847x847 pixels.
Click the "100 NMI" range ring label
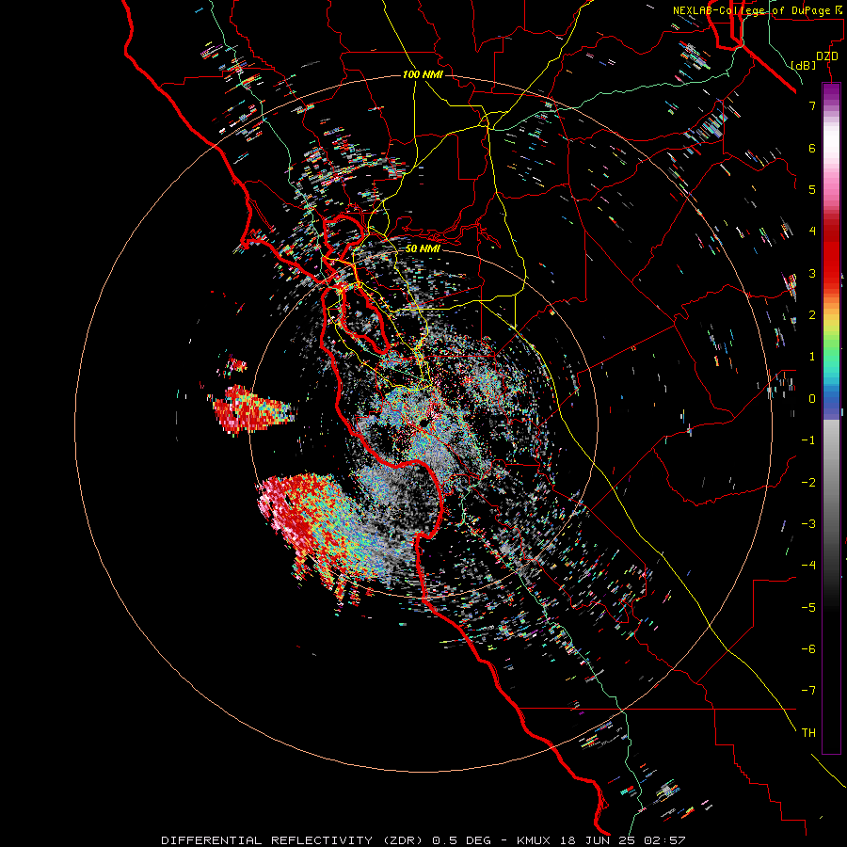423,74
